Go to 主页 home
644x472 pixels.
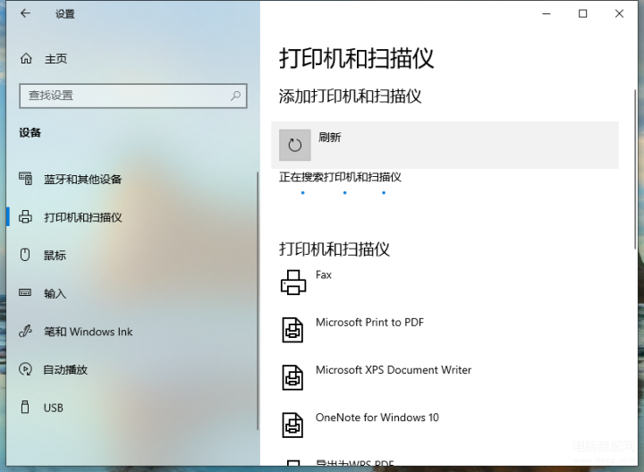tap(55, 59)
